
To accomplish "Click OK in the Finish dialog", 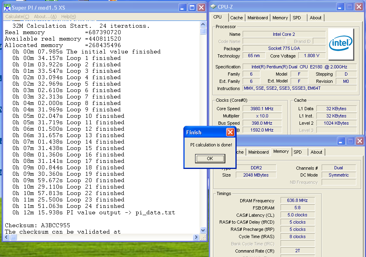I will (210, 158).
